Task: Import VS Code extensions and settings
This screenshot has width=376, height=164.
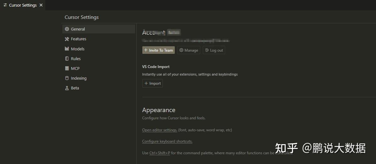Action: [152, 83]
